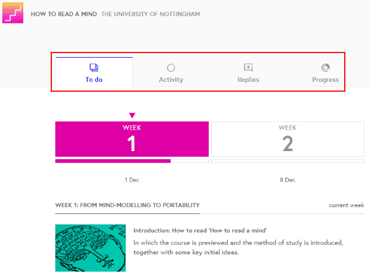This screenshot has height=274, width=369.
Task: Open the 'How to Read a Mind' course title
Action: [64, 14]
